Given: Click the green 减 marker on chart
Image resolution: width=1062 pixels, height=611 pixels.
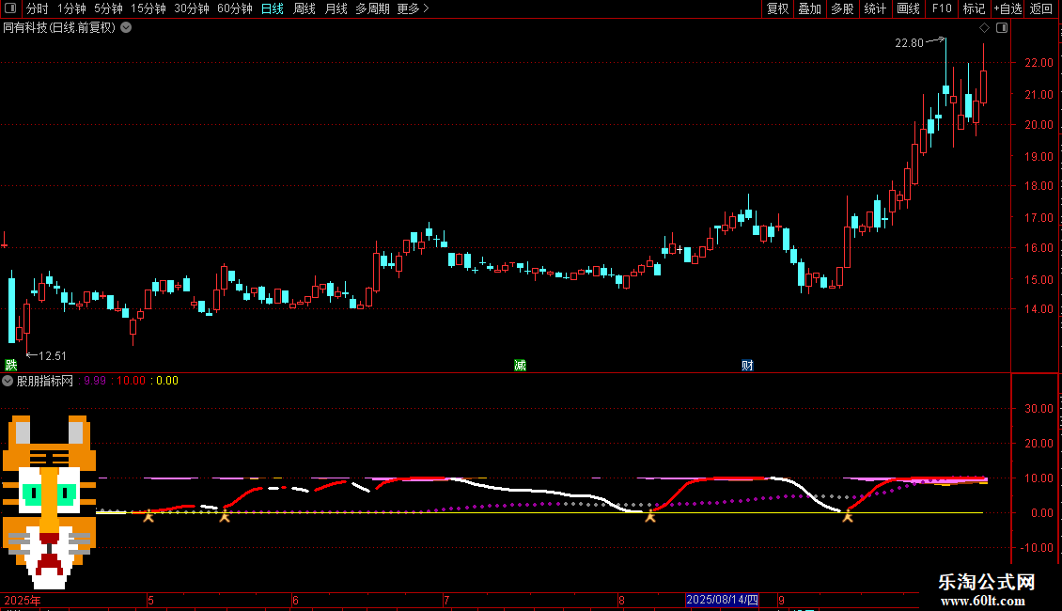Looking at the screenshot, I should (520, 365).
